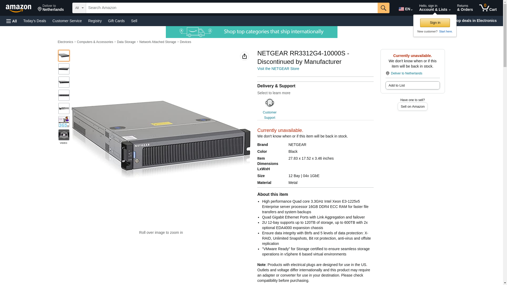507x285 pixels.
Task: Select the 365 support image thumbnail
Action: [64, 122]
